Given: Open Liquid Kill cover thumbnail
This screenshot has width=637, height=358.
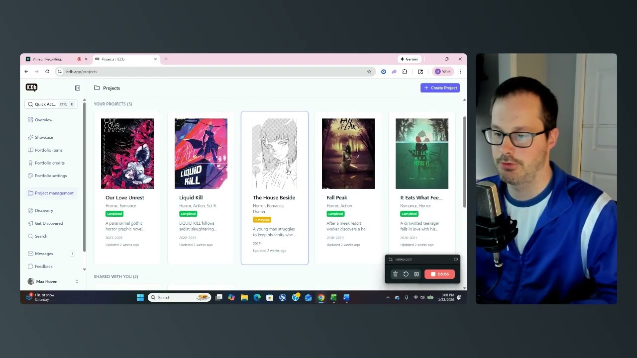Looking at the screenshot, I should click(201, 154).
